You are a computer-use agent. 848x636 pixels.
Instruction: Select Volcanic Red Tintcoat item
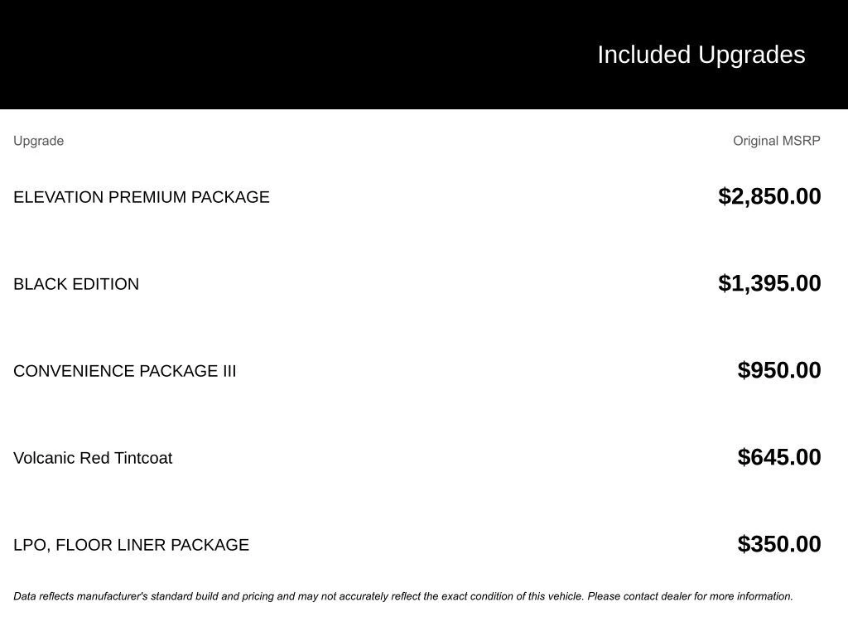tap(93, 458)
